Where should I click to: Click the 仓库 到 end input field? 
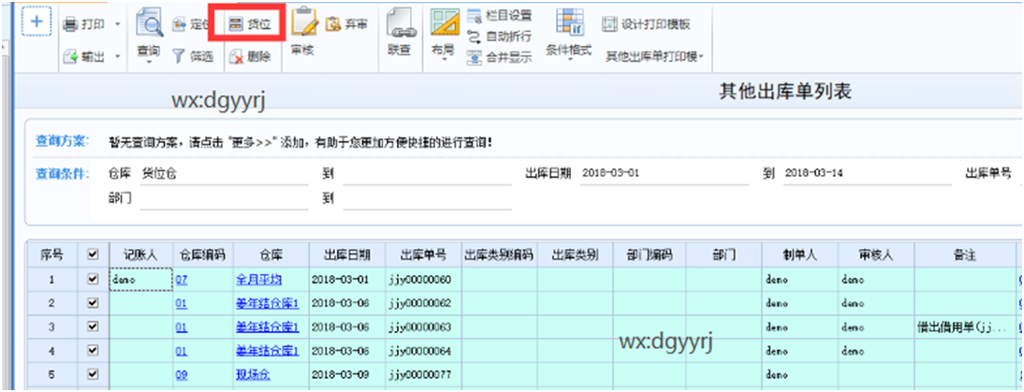(x=427, y=174)
